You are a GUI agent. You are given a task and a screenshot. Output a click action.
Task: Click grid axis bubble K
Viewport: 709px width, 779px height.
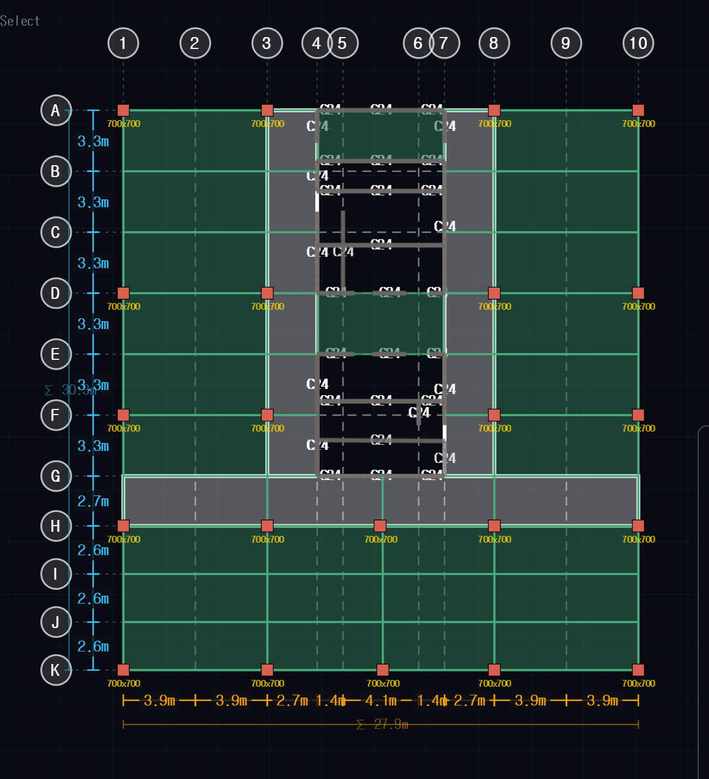56,670
